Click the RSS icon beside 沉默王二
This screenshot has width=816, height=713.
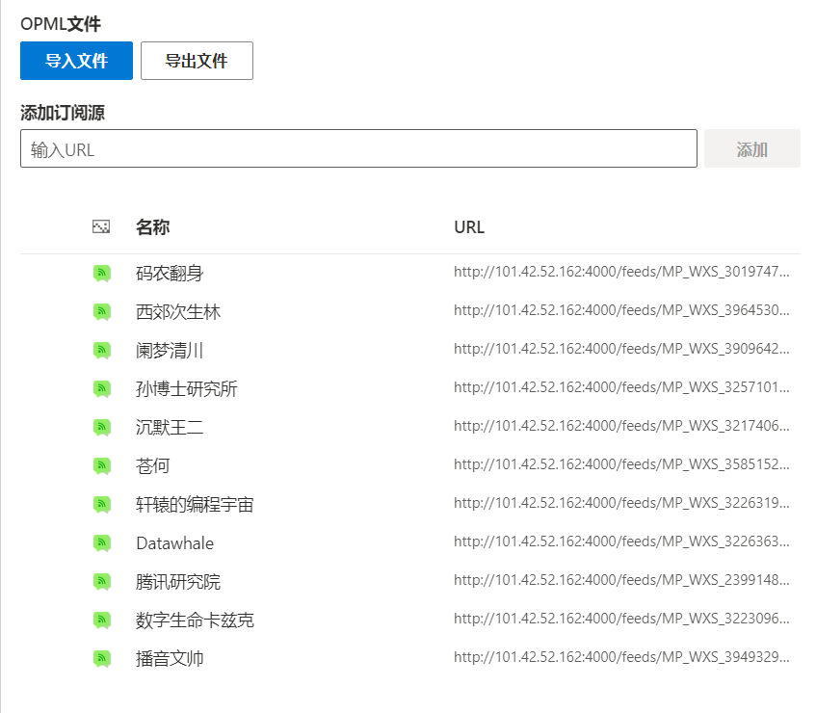tap(102, 427)
